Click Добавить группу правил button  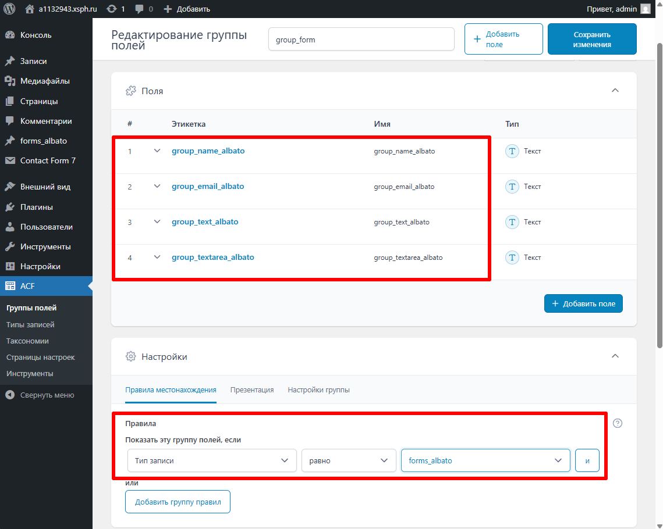tap(178, 502)
